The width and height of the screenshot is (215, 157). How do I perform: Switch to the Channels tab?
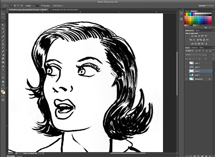click(x=195, y=47)
